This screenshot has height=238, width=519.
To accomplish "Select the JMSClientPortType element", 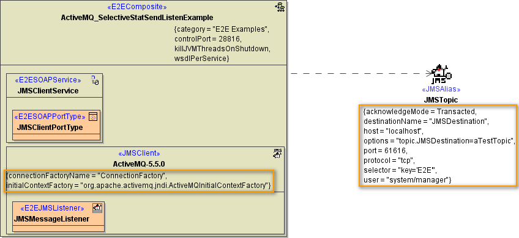I will coord(56,124).
